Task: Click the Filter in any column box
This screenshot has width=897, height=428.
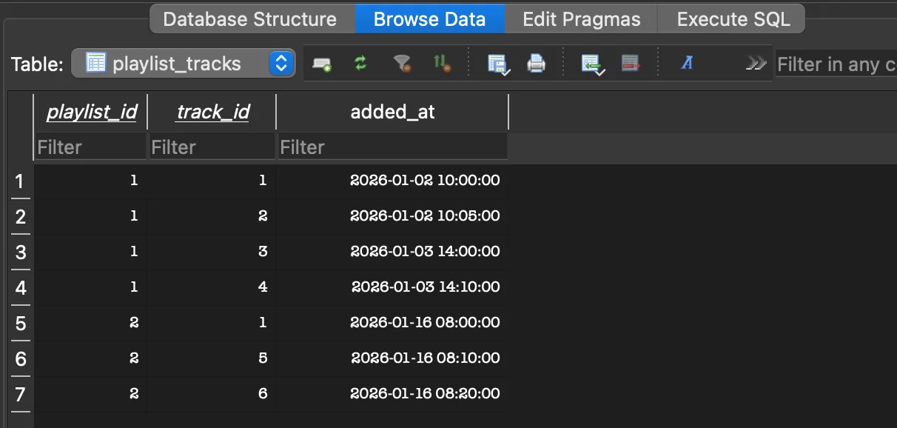Action: (836, 64)
